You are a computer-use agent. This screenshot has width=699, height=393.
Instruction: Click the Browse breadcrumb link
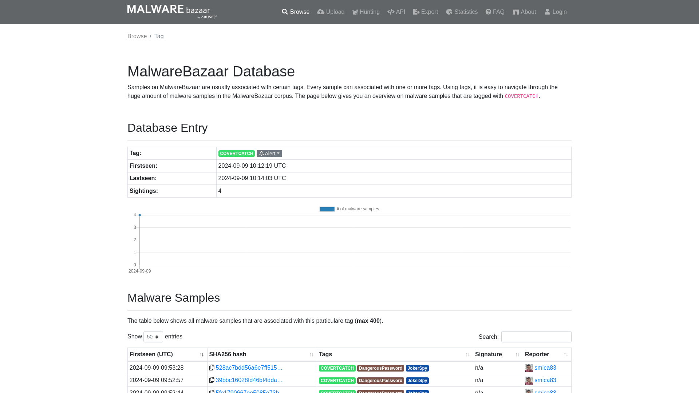tap(137, 36)
